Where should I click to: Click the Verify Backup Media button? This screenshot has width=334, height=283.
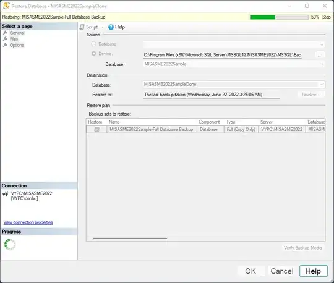point(302,248)
